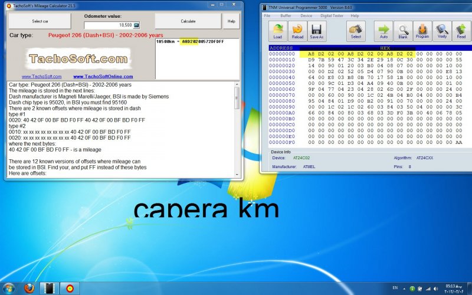The image size is (472, 295).
Task: Click the Program chip icon
Action: (x=422, y=31)
